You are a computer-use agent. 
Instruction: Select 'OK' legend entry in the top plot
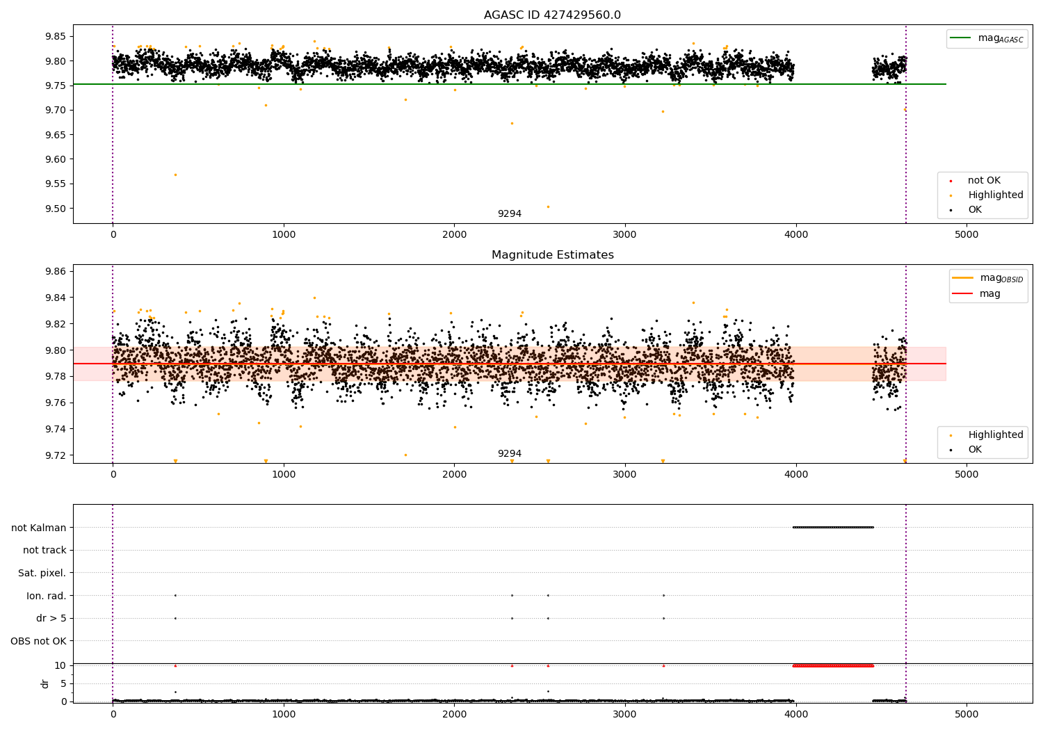tap(975, 210)
